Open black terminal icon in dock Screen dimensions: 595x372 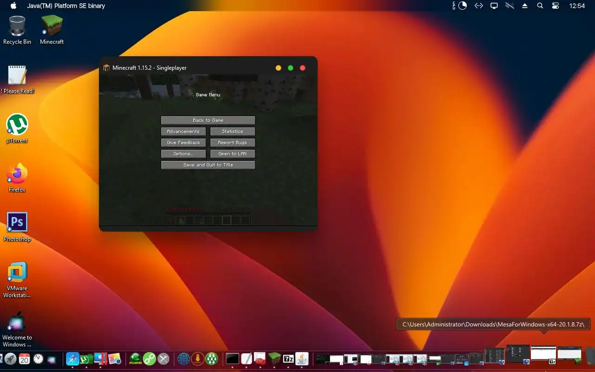coord(232,359)
